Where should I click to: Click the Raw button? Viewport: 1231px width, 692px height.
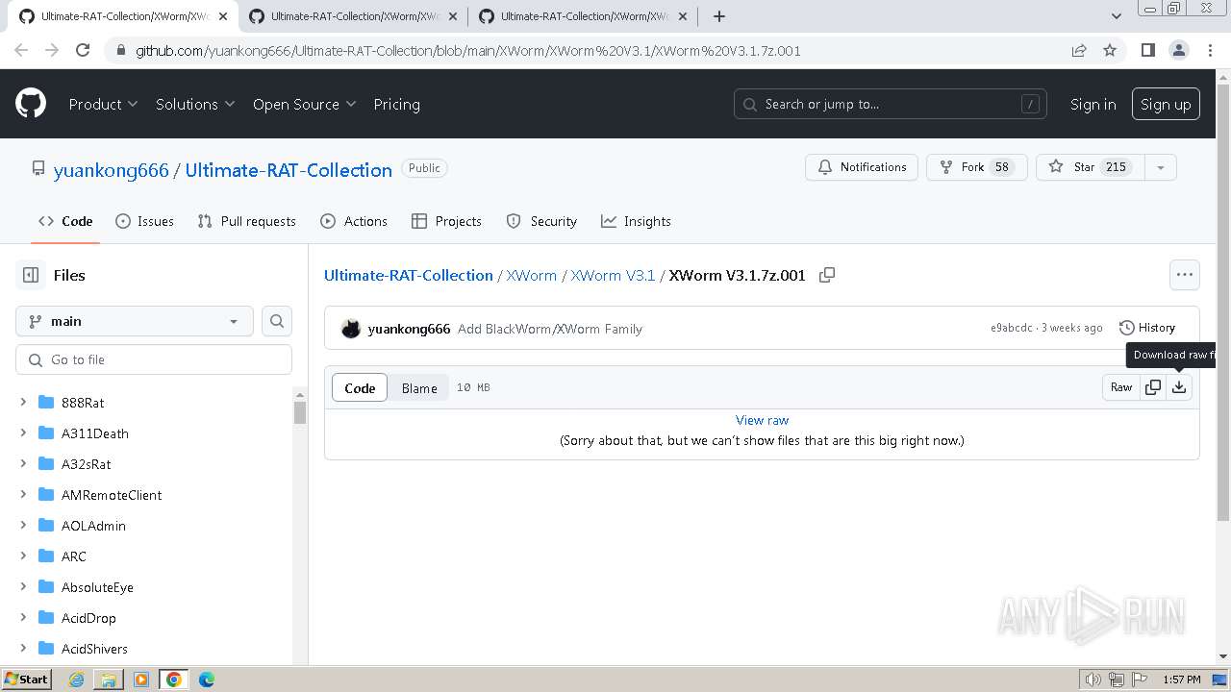coord(1121,387)
